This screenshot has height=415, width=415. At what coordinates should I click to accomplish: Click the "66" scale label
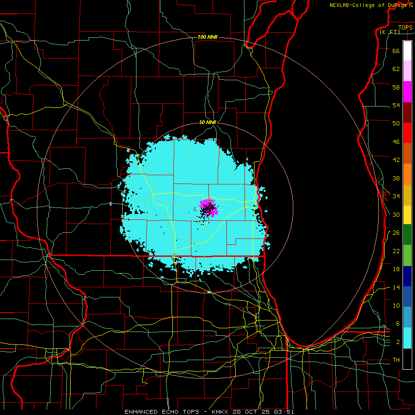point(396,51)
